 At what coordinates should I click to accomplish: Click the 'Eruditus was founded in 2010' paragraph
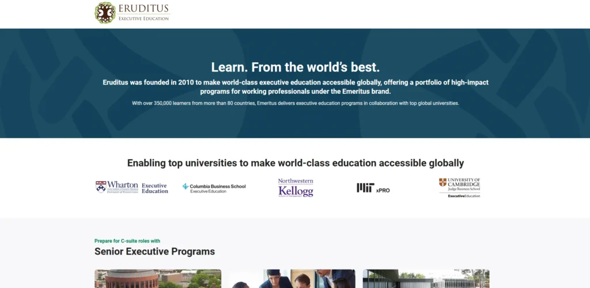[296, 87]
